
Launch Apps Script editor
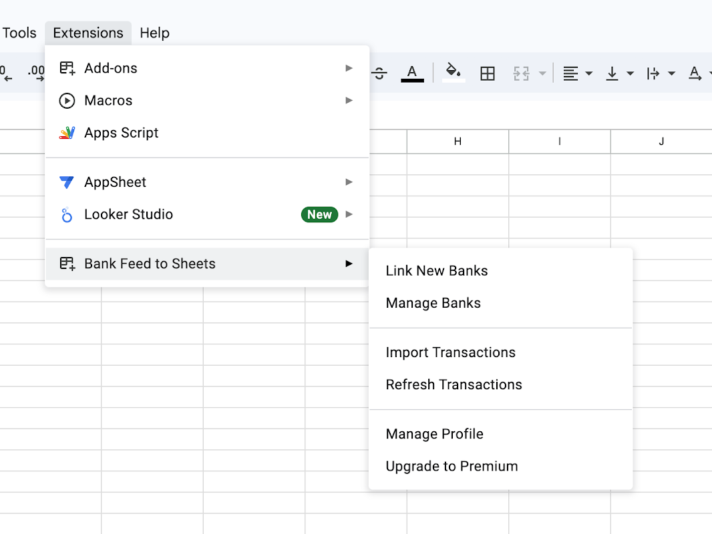tap(207, 132)
